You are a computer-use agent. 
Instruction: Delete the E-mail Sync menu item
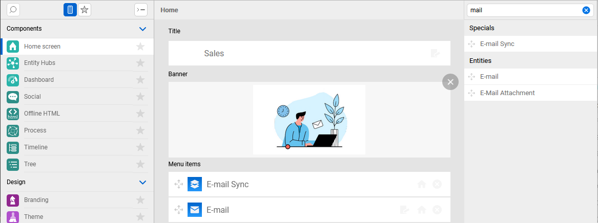(x=437, y=184)
